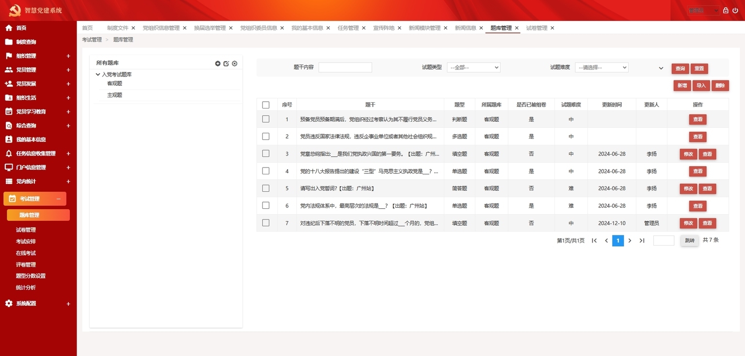
Task: Switch to the 任务管理 tab
Action: pyautogui.click(x=348, y=28)
